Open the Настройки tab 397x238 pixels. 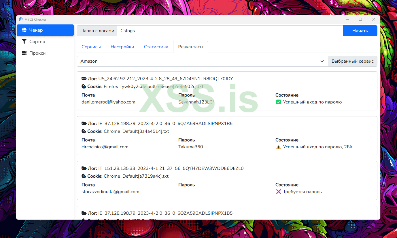[122, 46]
